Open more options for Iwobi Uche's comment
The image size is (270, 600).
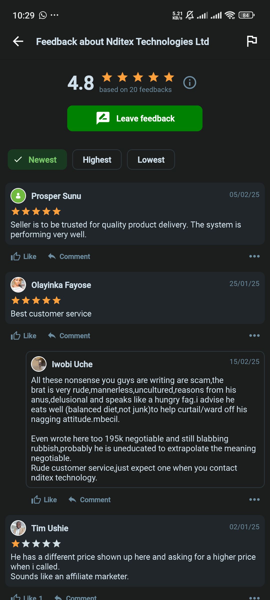(x=254, y=499)
